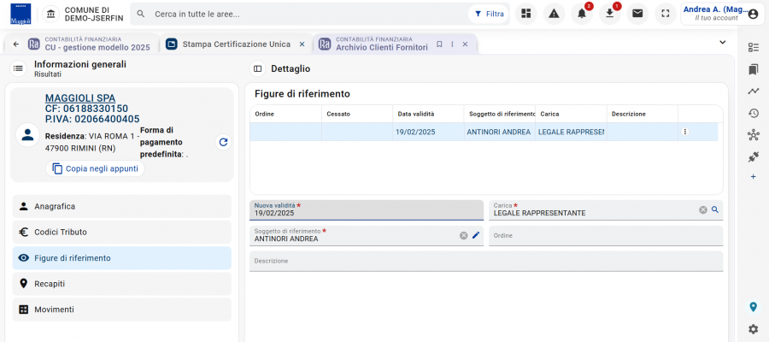Click the person avatar icon

(27, 135)
